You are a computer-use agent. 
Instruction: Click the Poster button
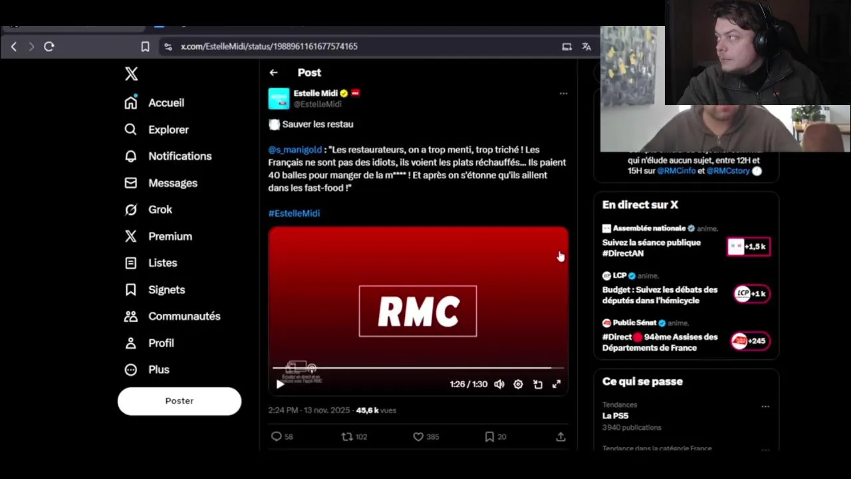(x=180, y=401)
